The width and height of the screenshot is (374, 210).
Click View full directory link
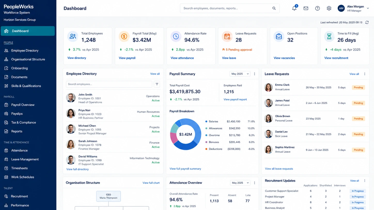tap(77, 169)
